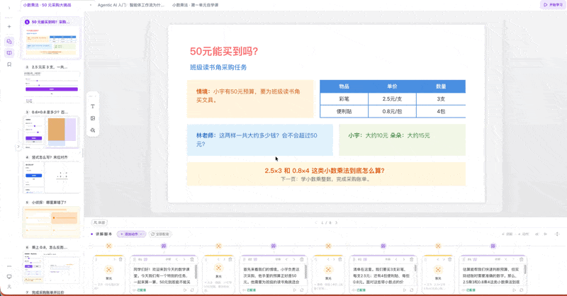This screenshot has height=296, width=567.
Task: Click the user profile icon at bottom-left
Action: point(9,287)
